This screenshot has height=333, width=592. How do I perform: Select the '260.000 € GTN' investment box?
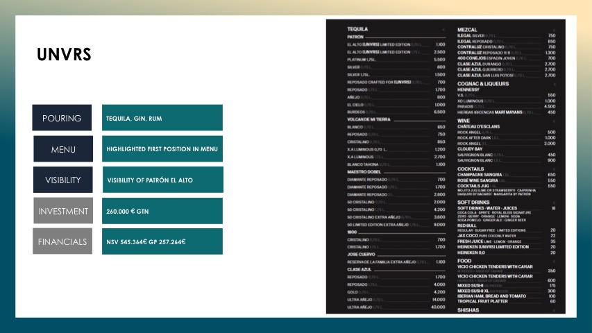pyautogui.click(x=162, y=211)
